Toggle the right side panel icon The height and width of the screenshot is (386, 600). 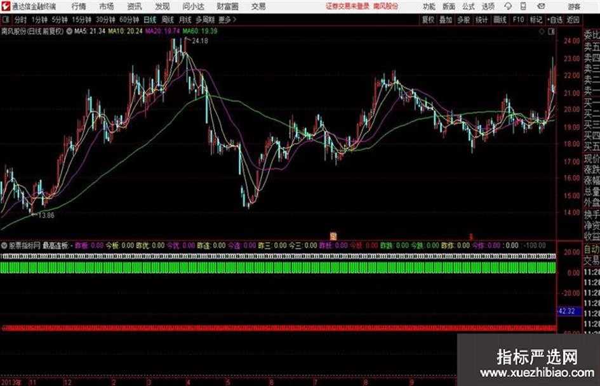(x=551, y=32)
